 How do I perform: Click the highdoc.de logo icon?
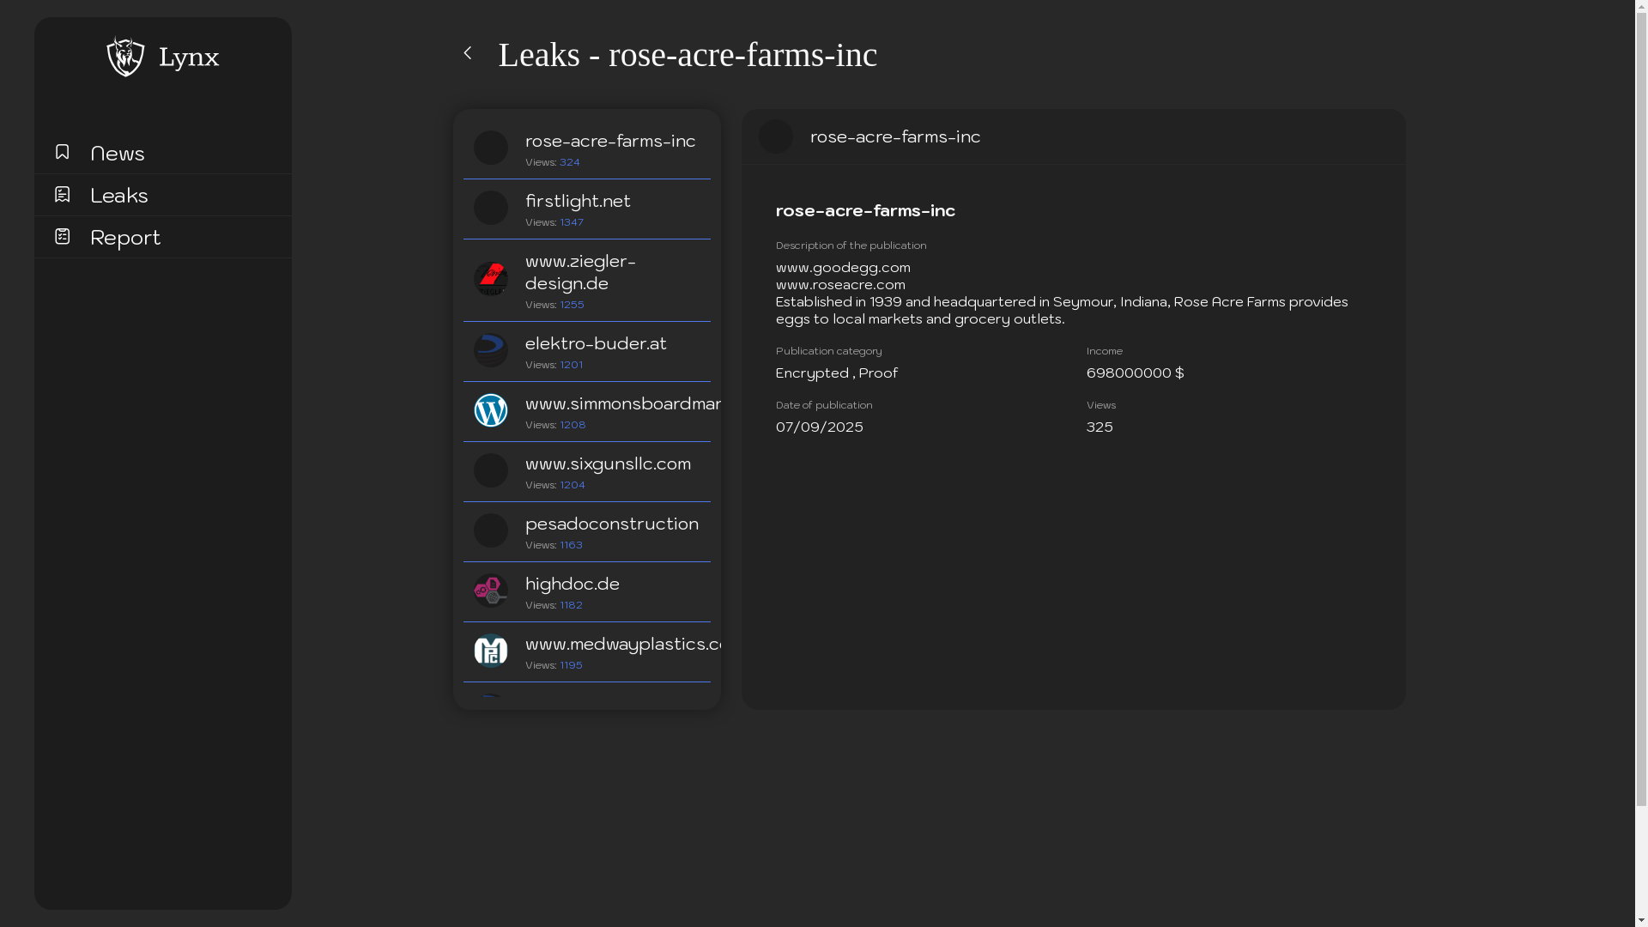(491, 591)
